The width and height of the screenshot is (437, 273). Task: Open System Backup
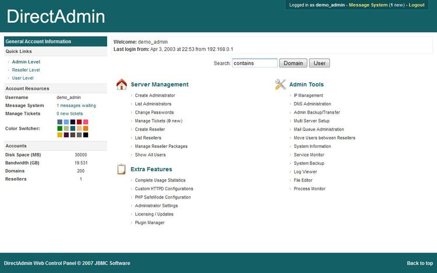pyautogui.click(x=309, y=164)
